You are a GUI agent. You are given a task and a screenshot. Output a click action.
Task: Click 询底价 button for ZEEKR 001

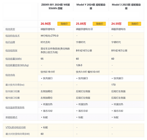64,24
